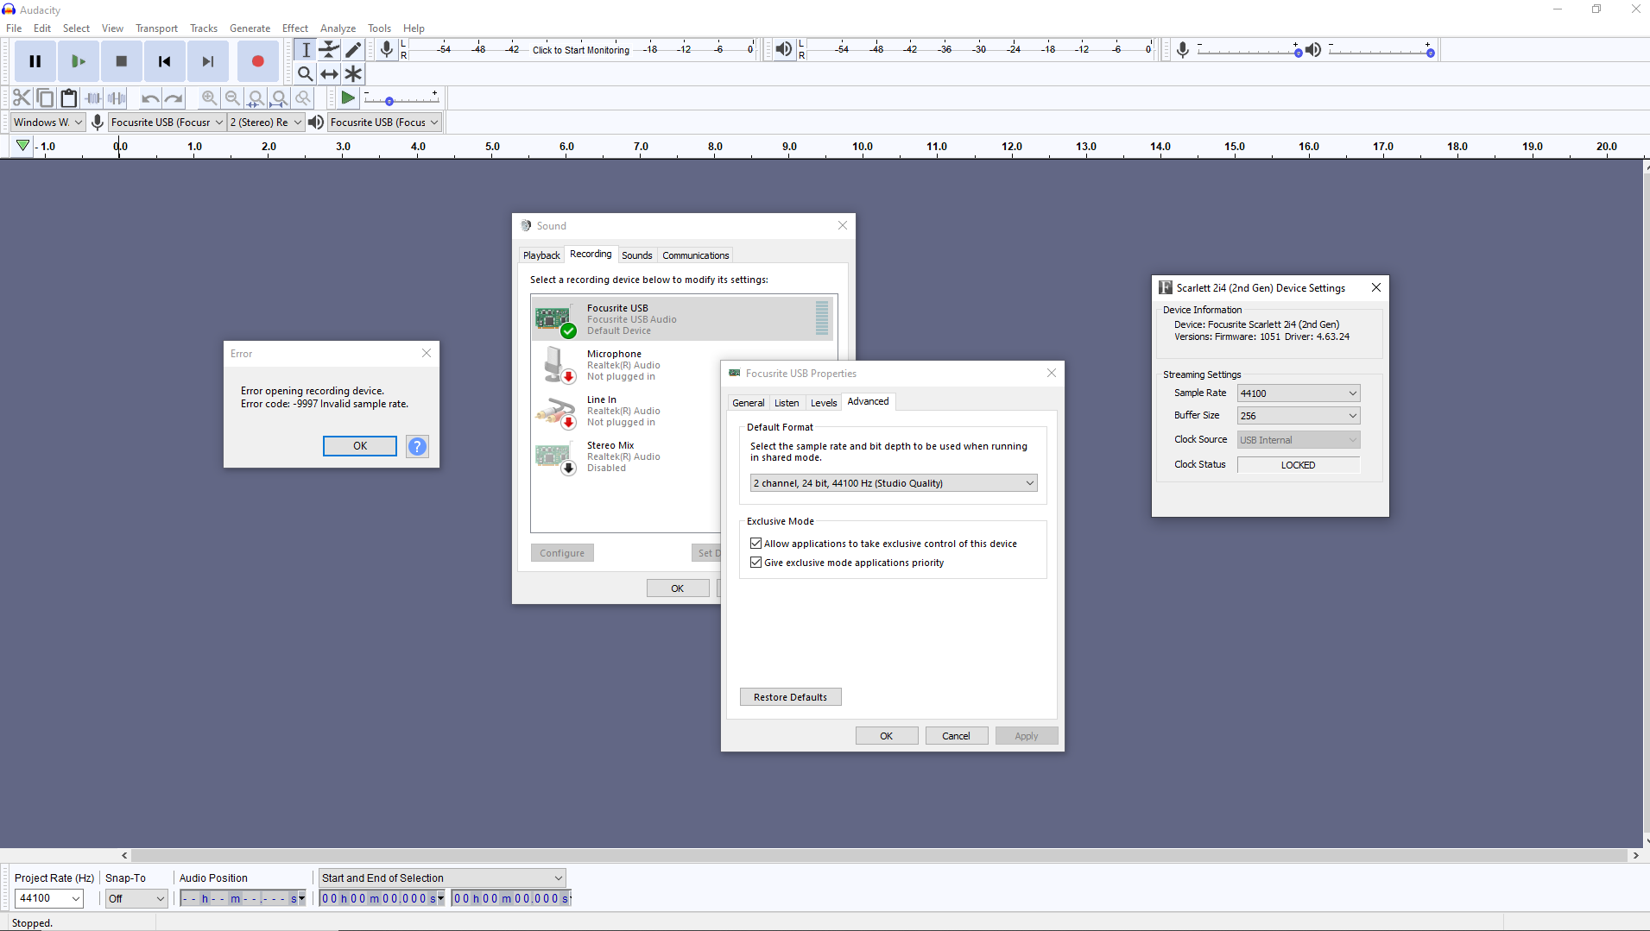Click Cancel in Focusrite USB Properties
This screenshot has height=931, width=1650.
click(x=956, y=736)
